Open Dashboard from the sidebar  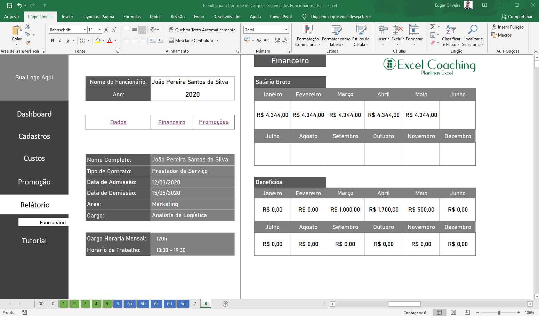[34, 114]
